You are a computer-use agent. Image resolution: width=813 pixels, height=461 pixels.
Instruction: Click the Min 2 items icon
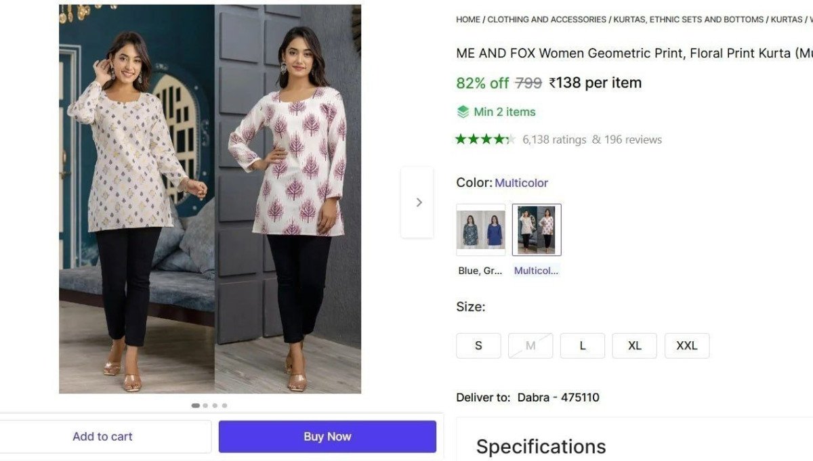(463, 111)
